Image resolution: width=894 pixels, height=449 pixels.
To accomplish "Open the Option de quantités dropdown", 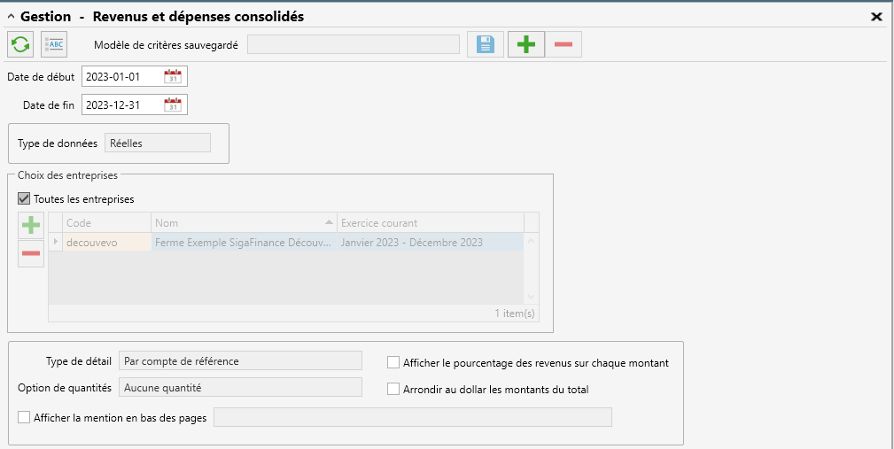I will pyautogui.click(x=240, y=388).
